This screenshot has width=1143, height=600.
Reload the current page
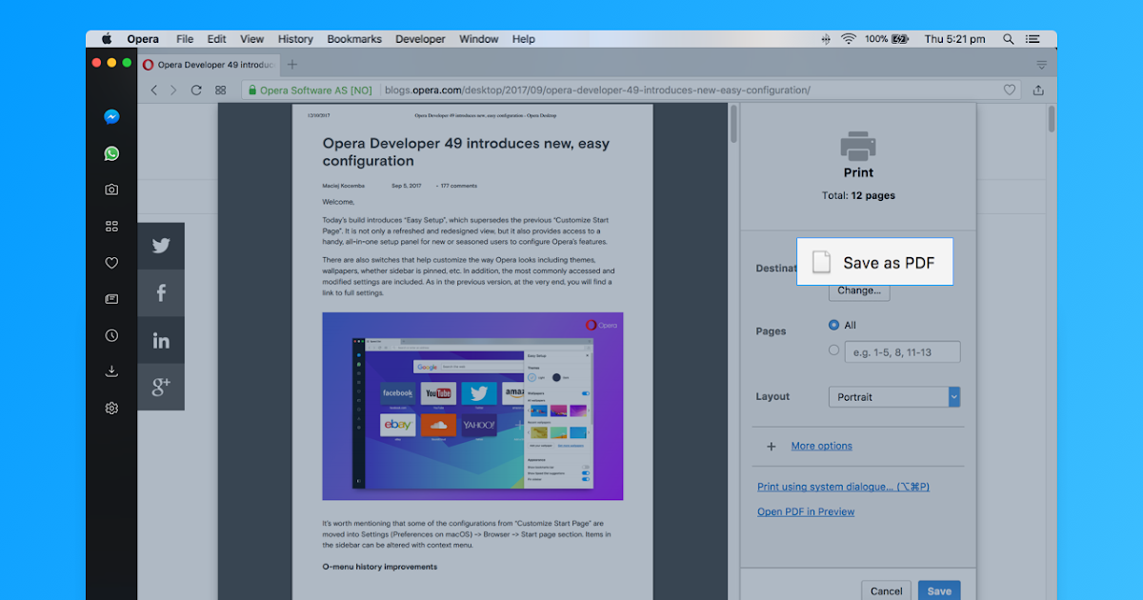click(196, 90)
